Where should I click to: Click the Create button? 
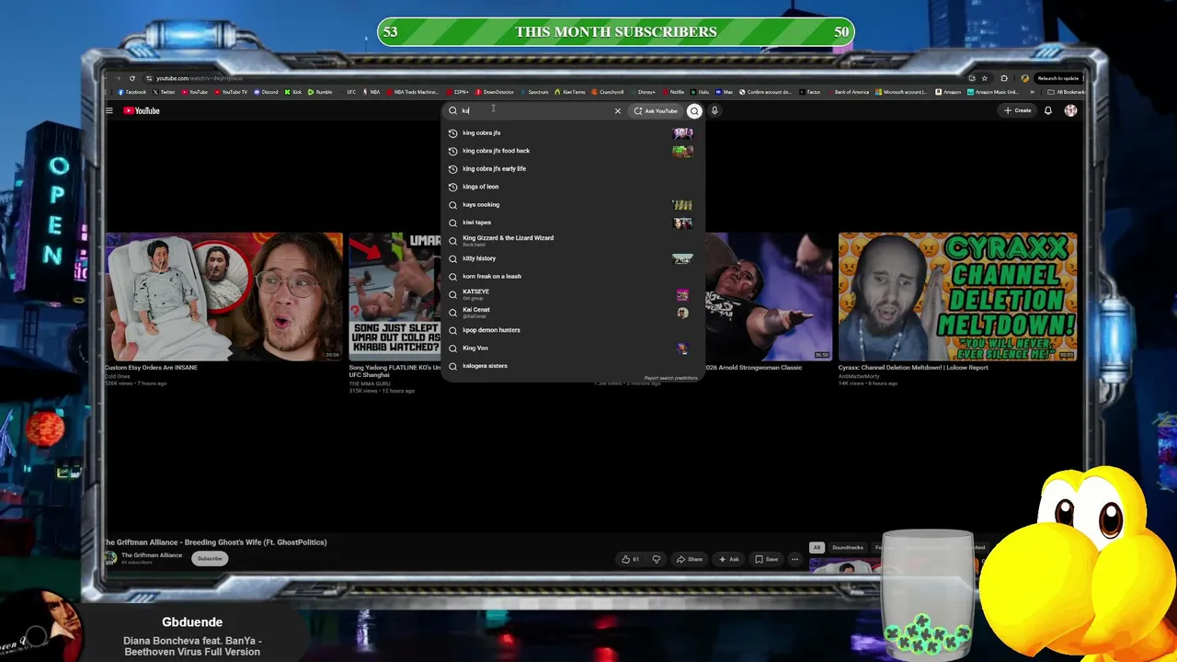(x=1018, y=110)
